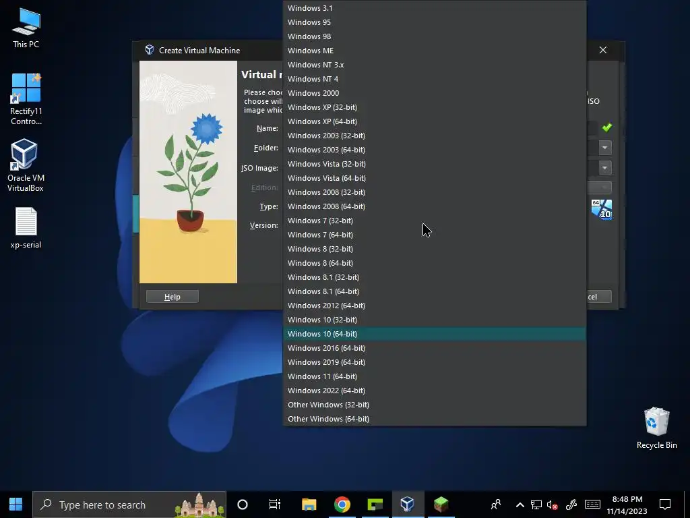Pick Windows 10 (32-bit)
This screenshot has height=518, width=690.
click(x=435, y=320)
